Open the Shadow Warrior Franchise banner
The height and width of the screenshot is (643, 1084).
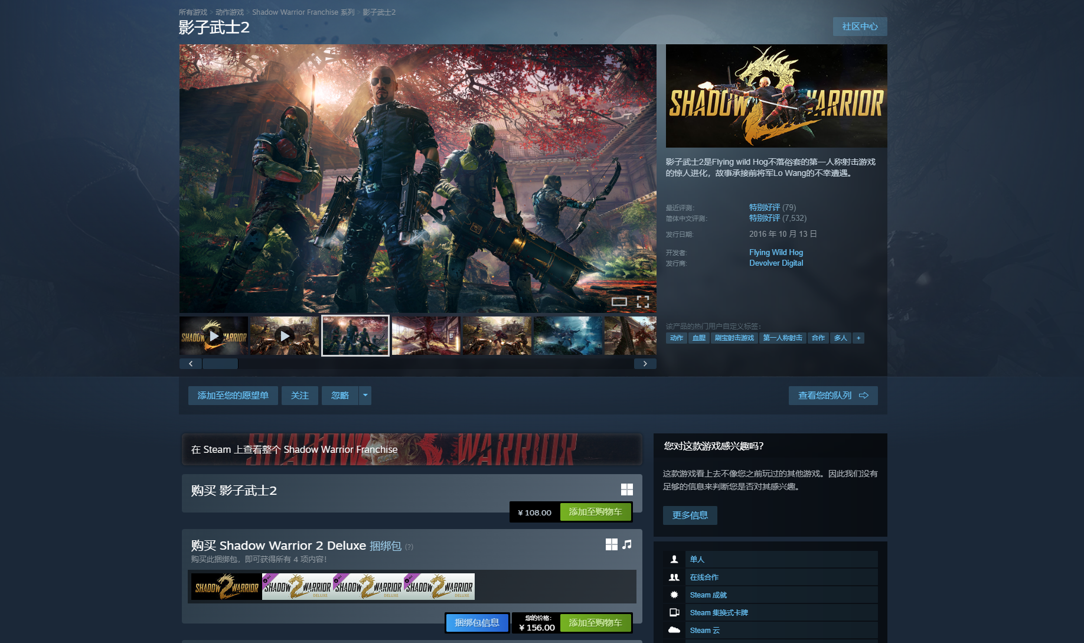tap(412, 449)
